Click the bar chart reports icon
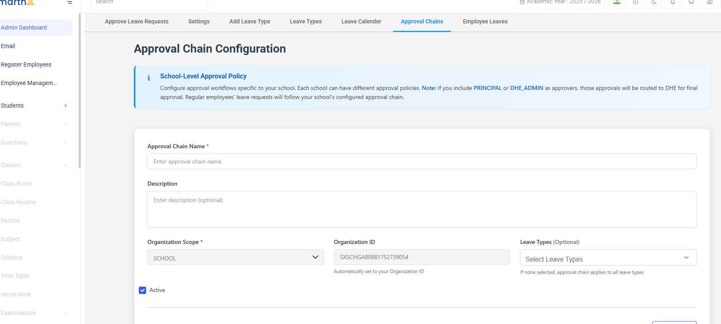 pyautogui.click(x=709, y=2)
